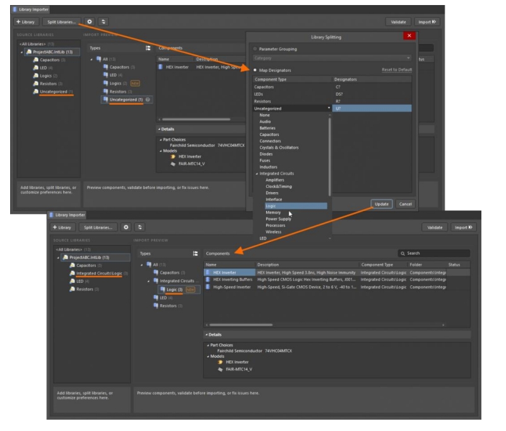Select Integrated Circuits\Logic in lower Source Libraries
This screenshot has height=431, width=506.
(x=99, y=273)
